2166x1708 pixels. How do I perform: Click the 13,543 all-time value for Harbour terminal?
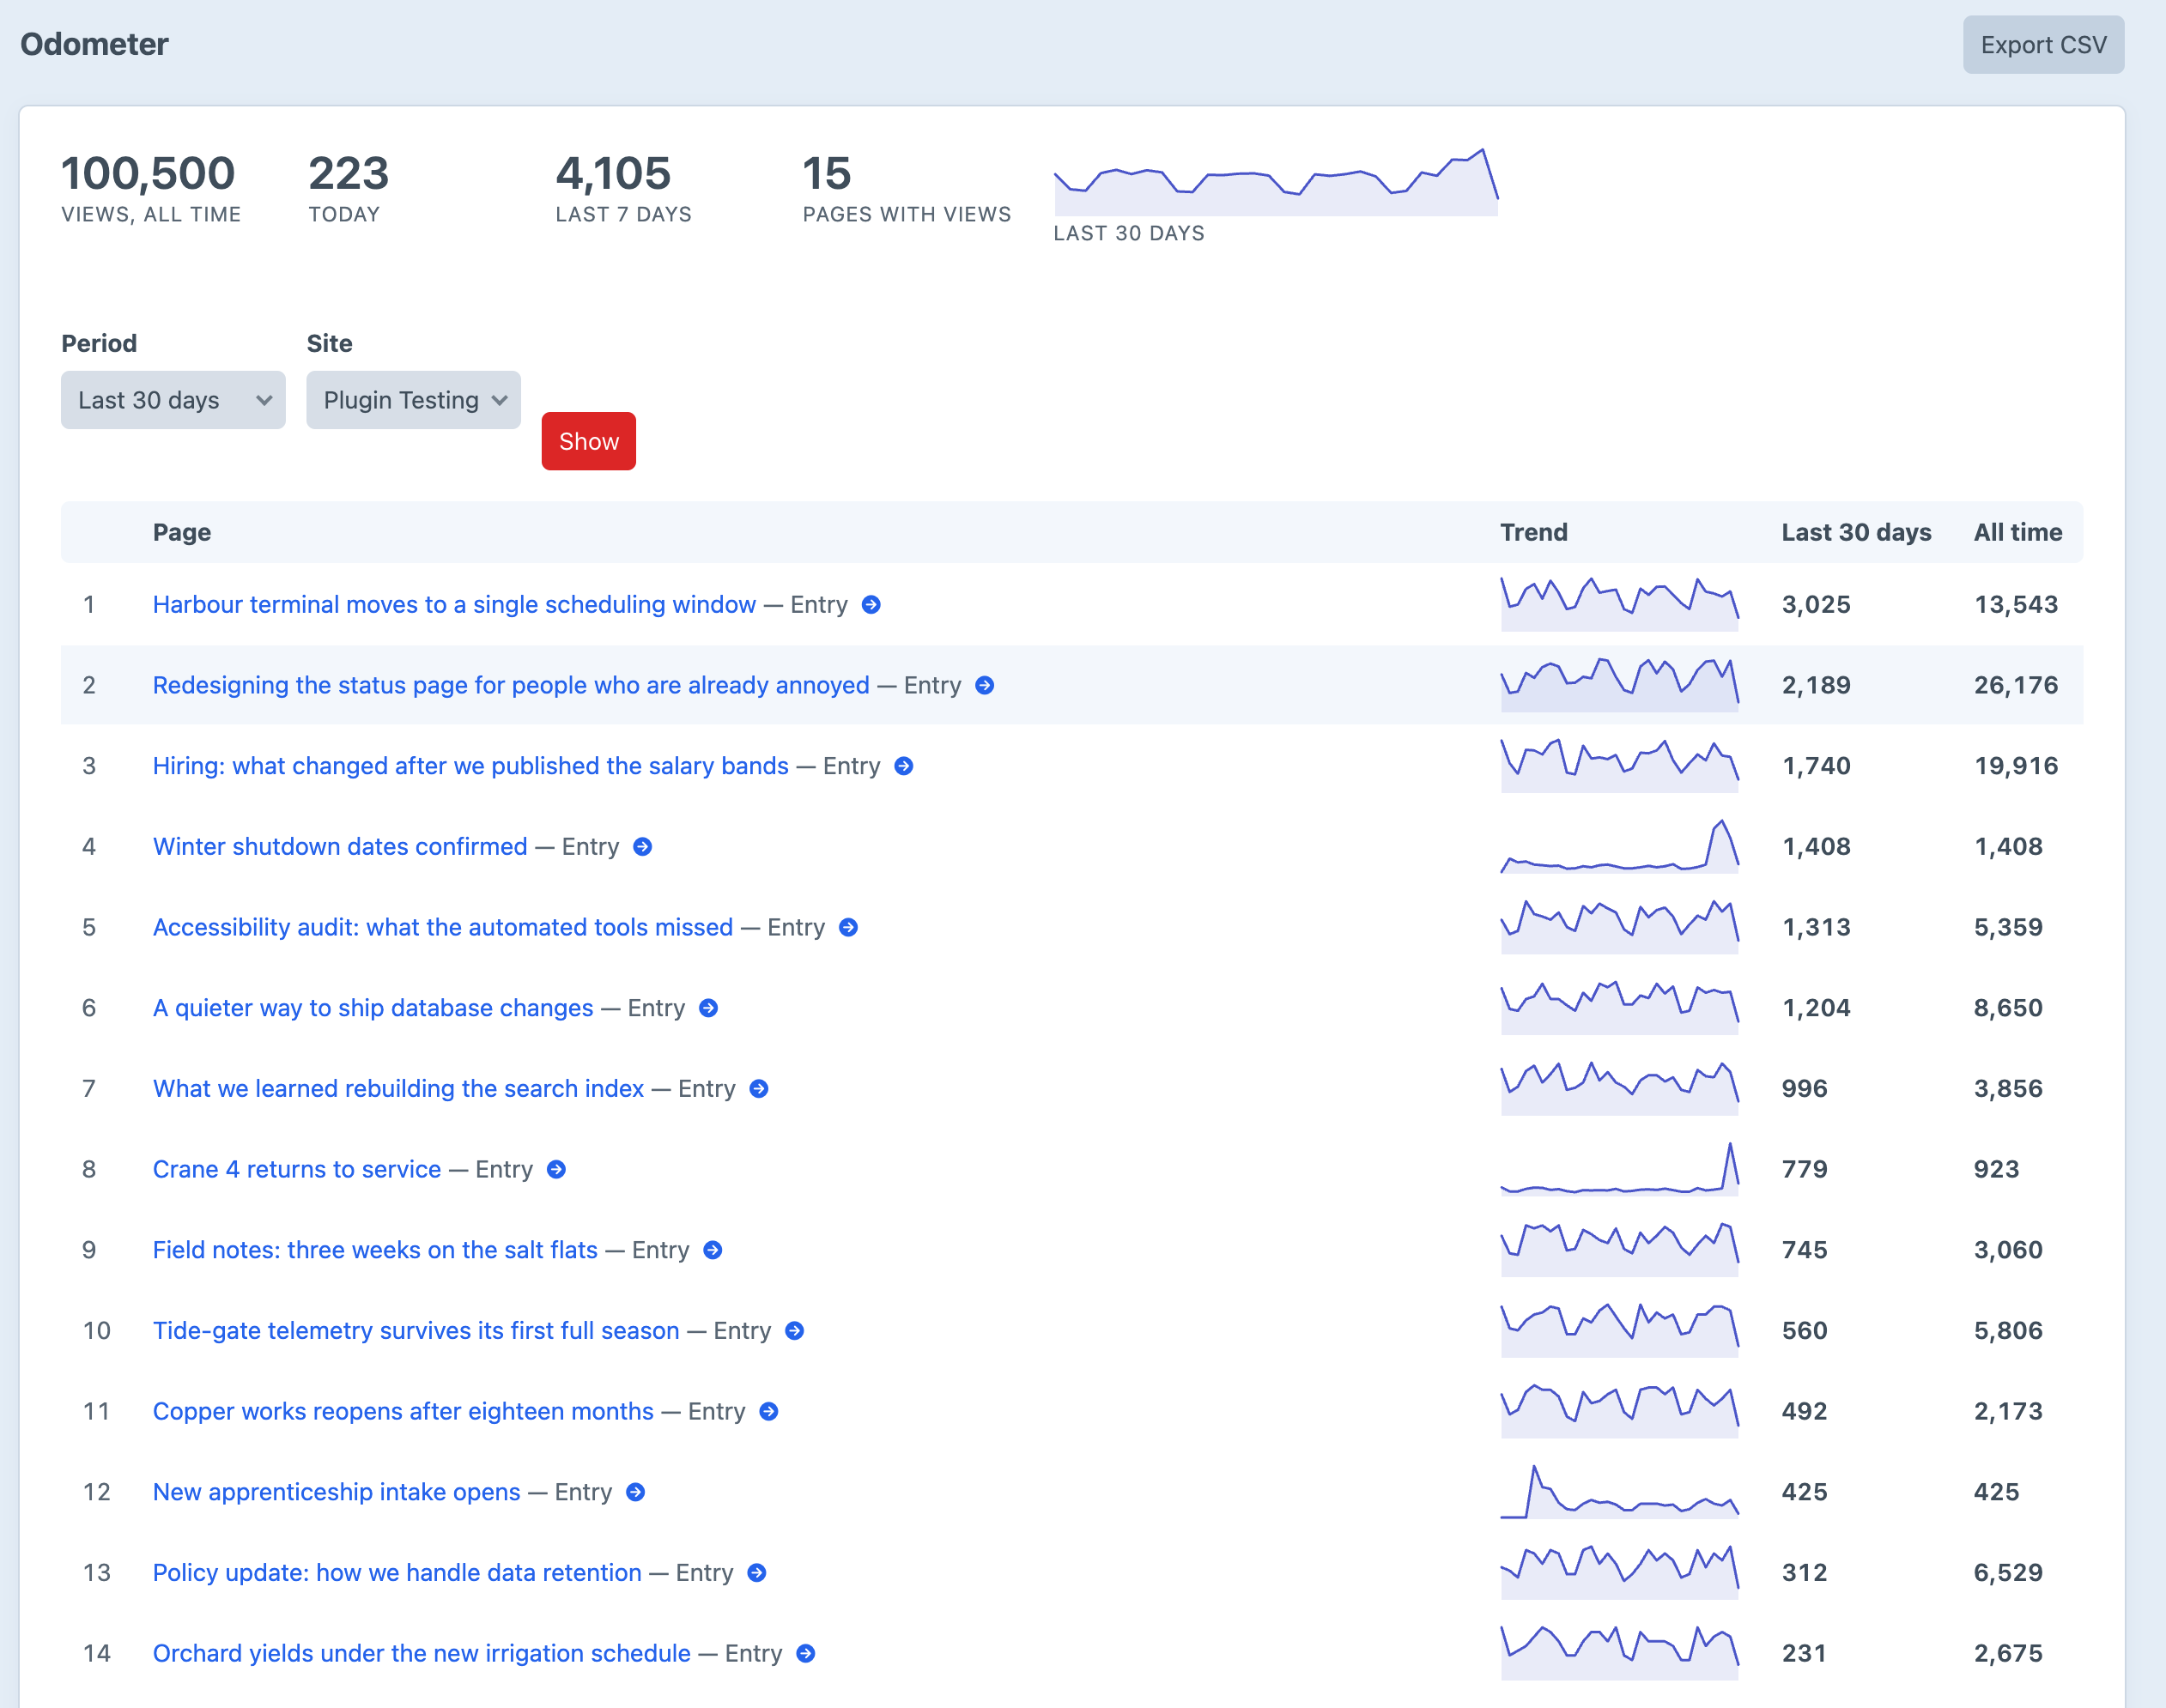(2016, 605)
